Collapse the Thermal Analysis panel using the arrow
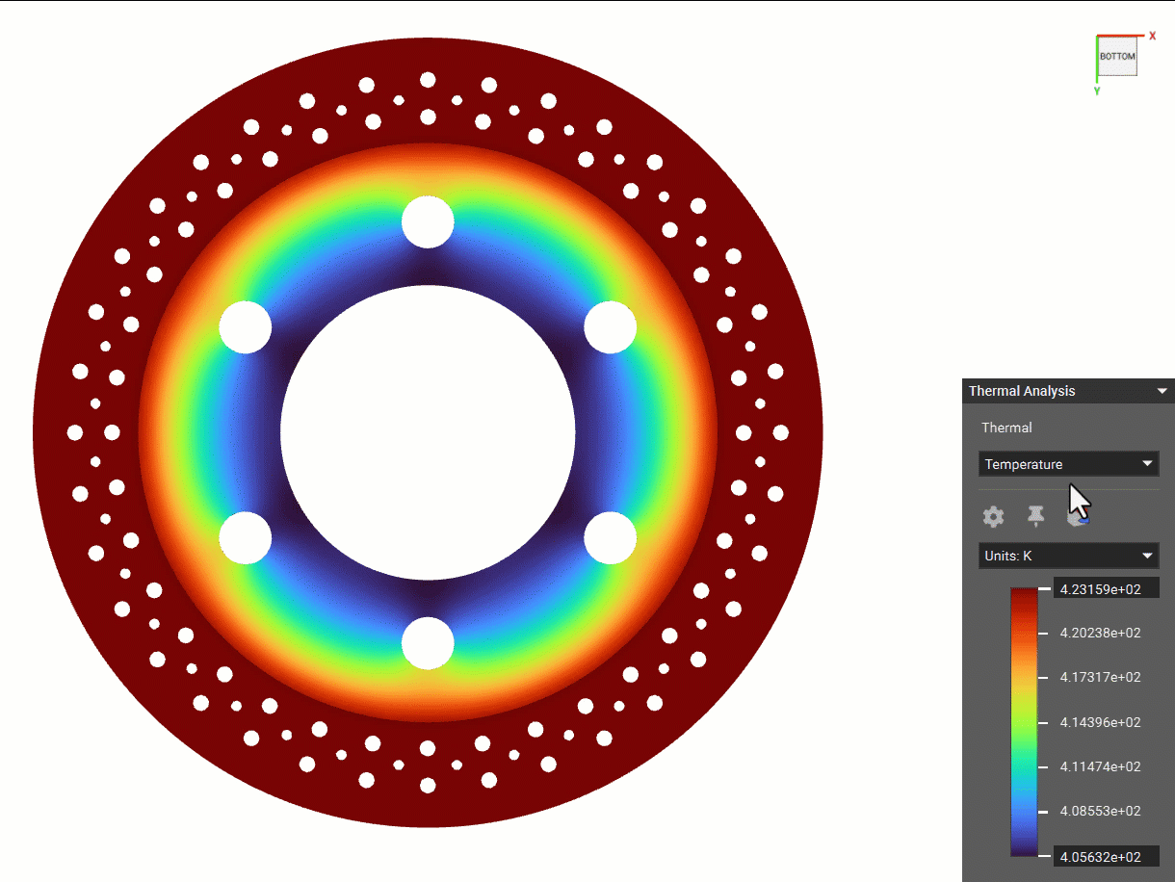Image resolution: width=1175 pixels, height=882 pixels. click(1162, 391)
